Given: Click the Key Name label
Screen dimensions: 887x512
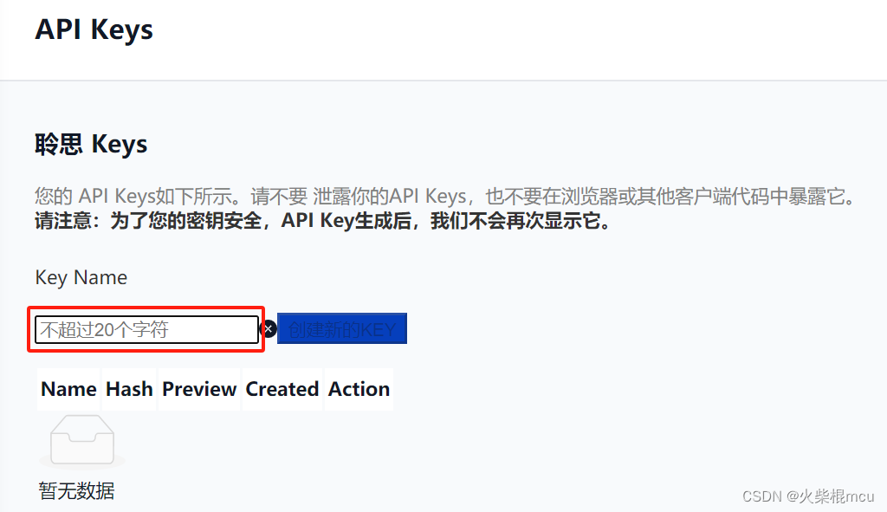Looking at the screenshot, I should tap(81, 278).
